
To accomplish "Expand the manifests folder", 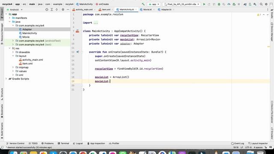I will pos(9,18).
